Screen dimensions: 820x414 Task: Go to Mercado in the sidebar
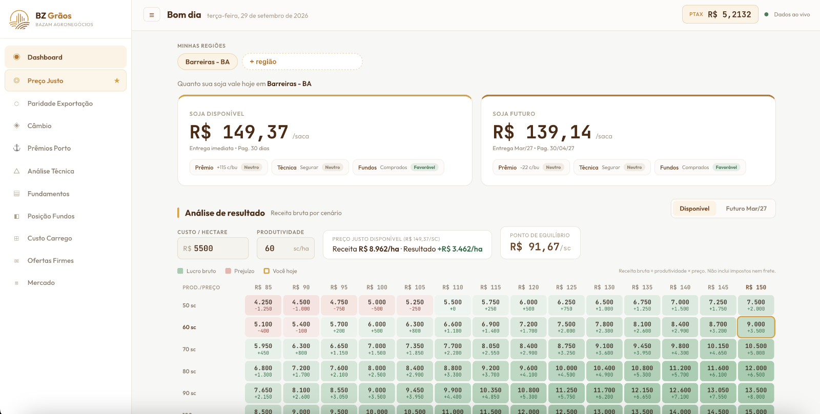[x=66, y=283]
